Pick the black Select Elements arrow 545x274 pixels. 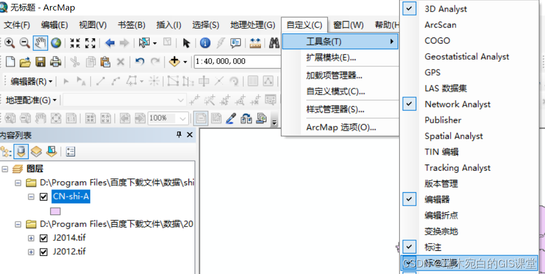186,43
